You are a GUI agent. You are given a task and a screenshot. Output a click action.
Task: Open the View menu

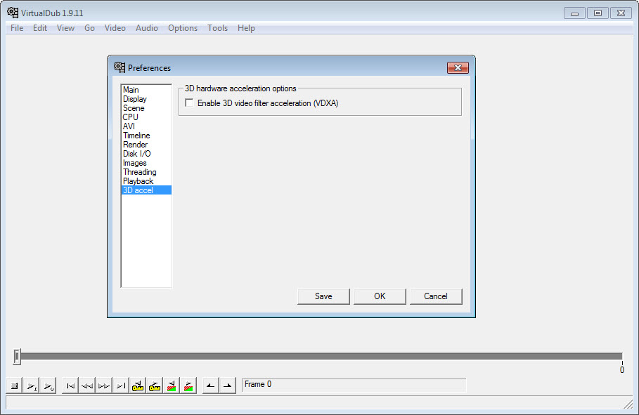(65, 28)
